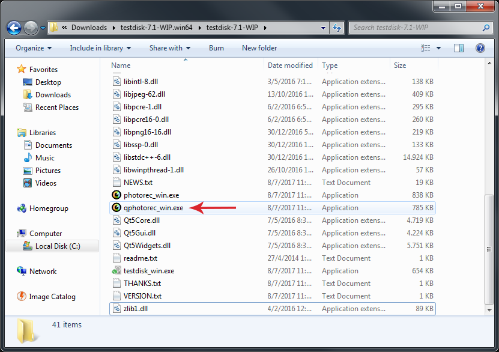The height and width of the screenshot is (352, 499).
Task: Click the file list scrollbar down arrow
Action: coord(489,310)
